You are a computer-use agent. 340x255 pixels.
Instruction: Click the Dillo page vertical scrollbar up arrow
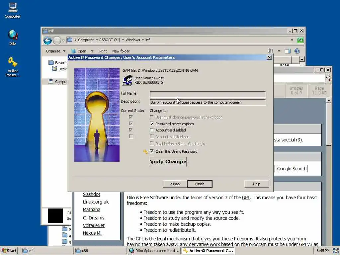click(x=329, y=100)
